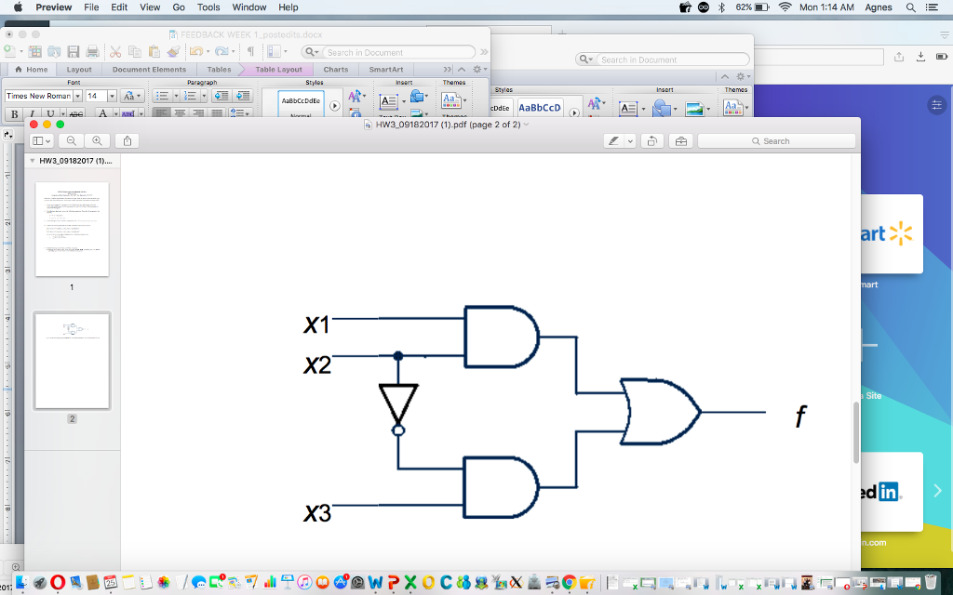Screen dimensions: 953x595
Task: Open the Markup toolbar pencil in Preview
Action: [x=612, y=140]
